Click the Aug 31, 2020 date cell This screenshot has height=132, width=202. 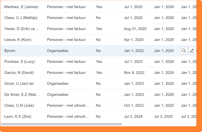(135, 29)
